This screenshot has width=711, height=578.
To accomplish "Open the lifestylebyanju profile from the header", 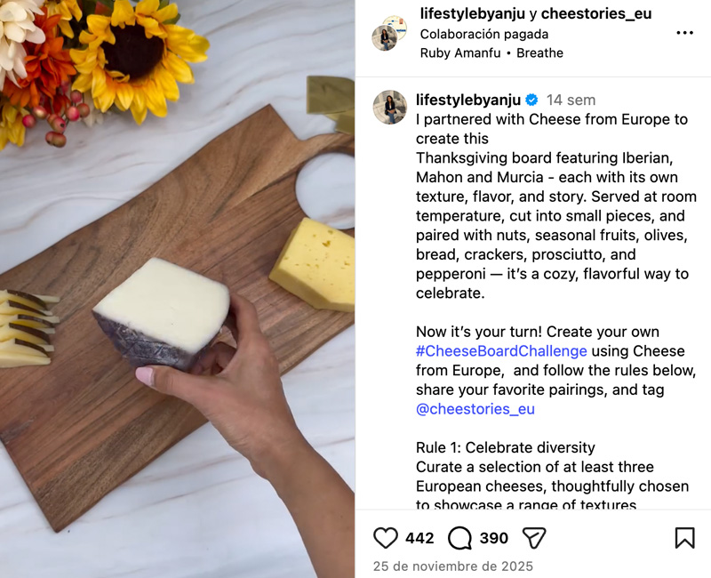I will tap(473, 13).
